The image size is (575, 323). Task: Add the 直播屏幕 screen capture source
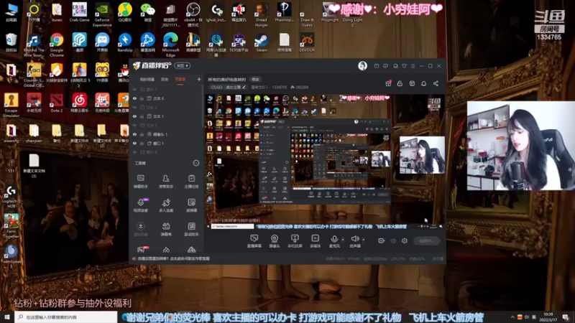click(254, 241)
